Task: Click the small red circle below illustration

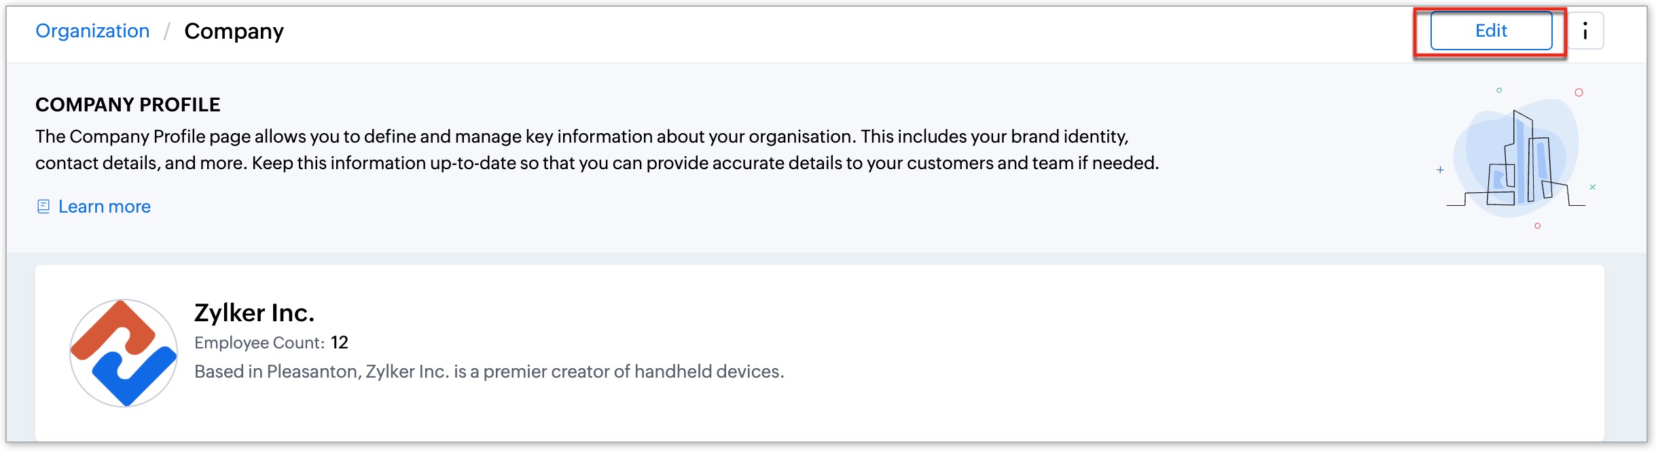Action: [1538, 226]
